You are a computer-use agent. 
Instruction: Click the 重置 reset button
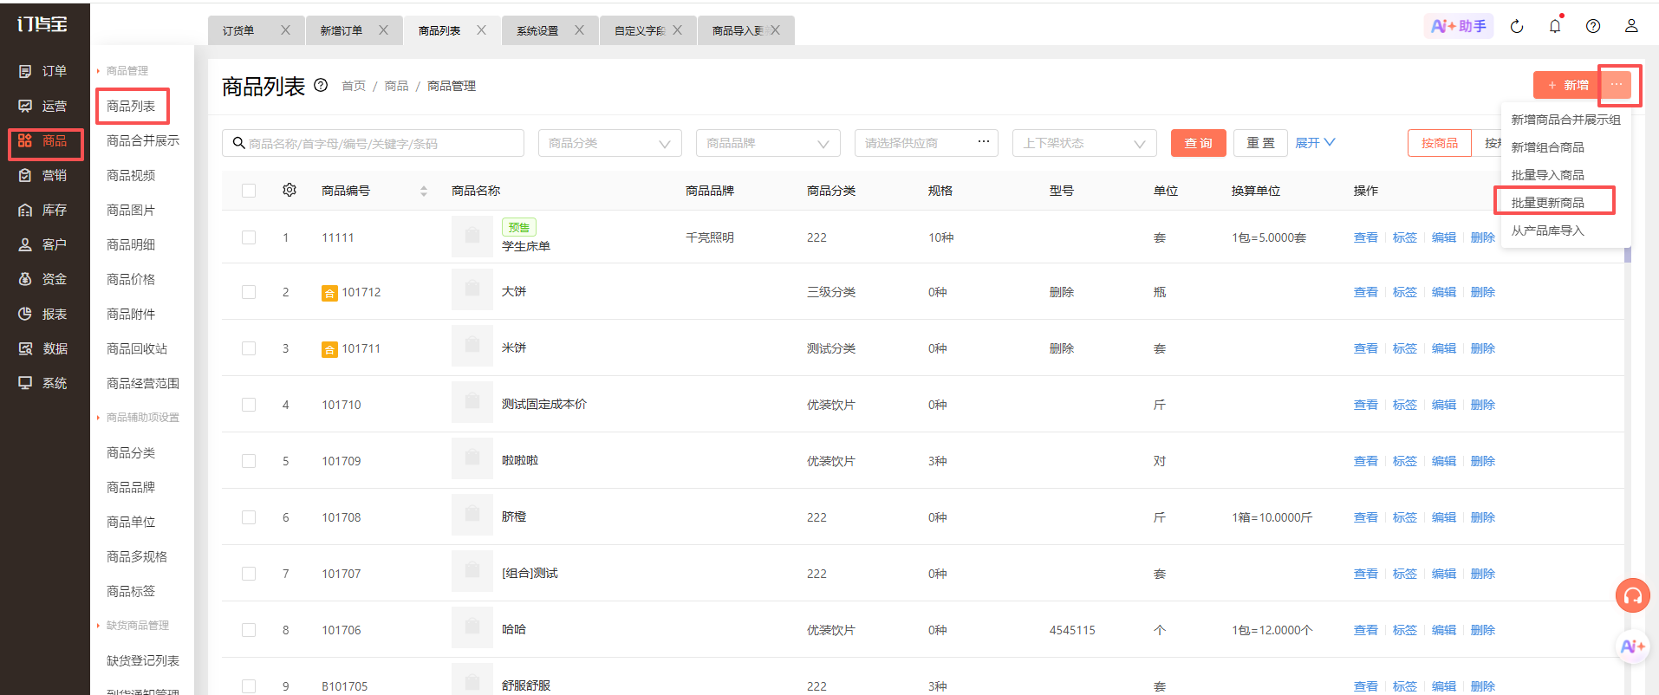pyautogui.click(x=1260, y=143)
